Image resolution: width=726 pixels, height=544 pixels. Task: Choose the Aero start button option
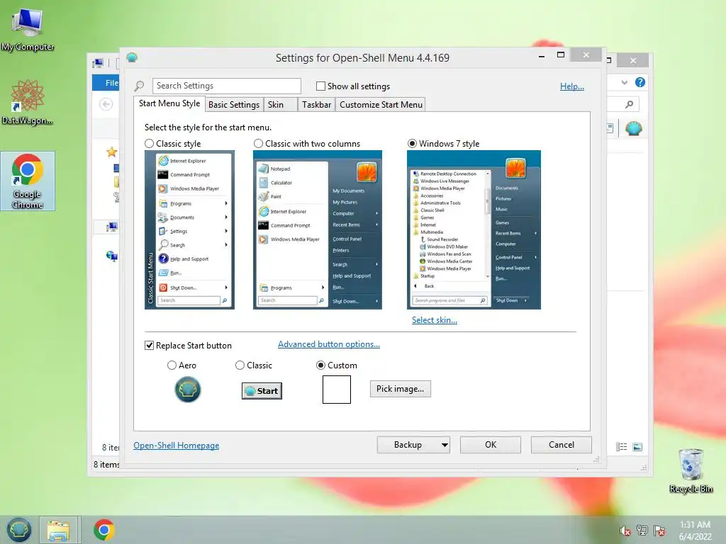pyautogui.click(x=172, y=365)
